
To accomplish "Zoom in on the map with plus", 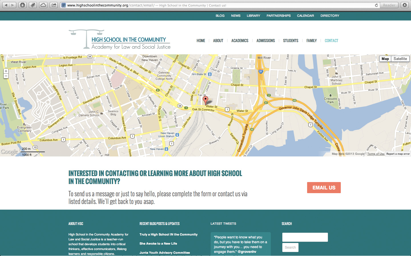I will 6,71.
